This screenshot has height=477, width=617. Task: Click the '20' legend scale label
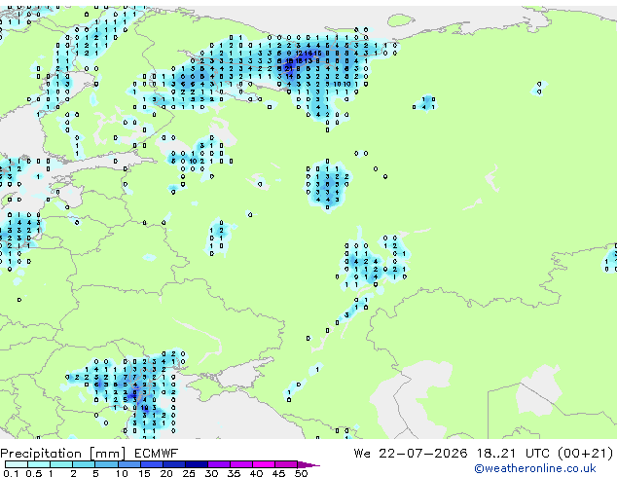[x=166, y=473]
